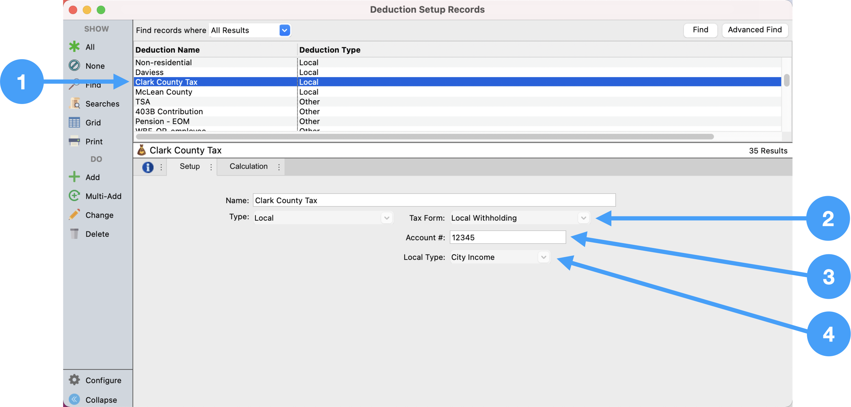The height and width of the screenshot is (407, 851).
Task: Click the Advanced Find button
Action: [x=754, y=30]
